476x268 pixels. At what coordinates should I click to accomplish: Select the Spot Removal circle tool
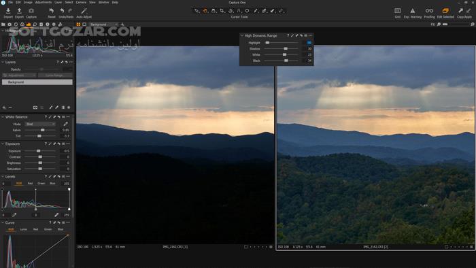coord(247,11)
